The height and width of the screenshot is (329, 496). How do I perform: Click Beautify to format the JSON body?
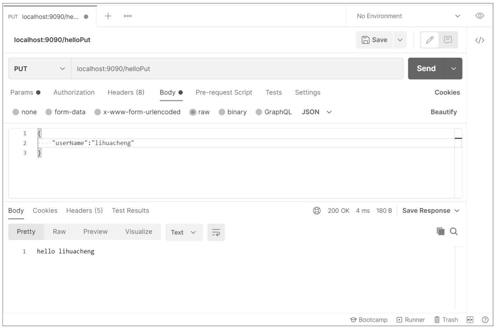(444, 112)
